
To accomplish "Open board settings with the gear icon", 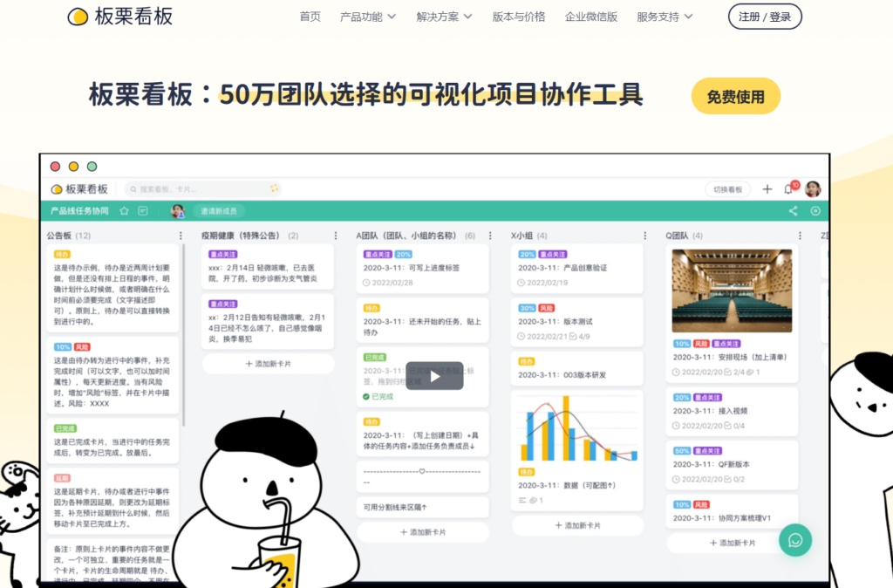I will pos(813,210).
